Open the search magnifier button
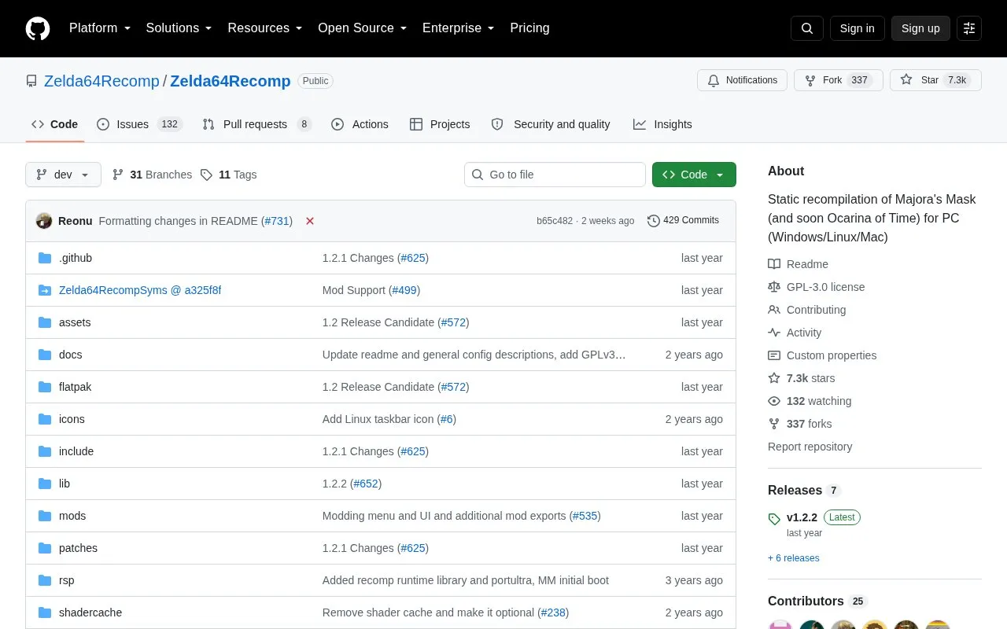The height and width of the screenshot is (629, 1007). point(807,28)
